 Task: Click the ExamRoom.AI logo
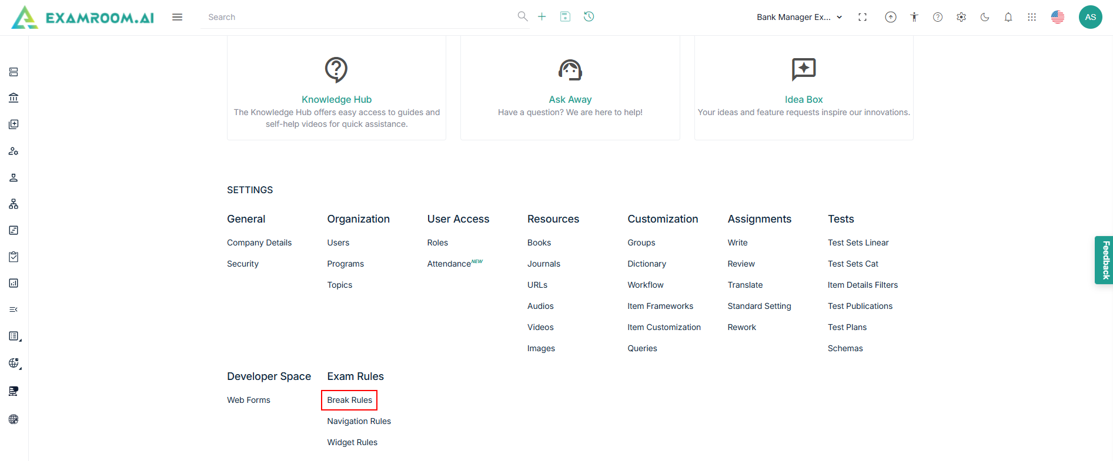[x=83, y=17]
